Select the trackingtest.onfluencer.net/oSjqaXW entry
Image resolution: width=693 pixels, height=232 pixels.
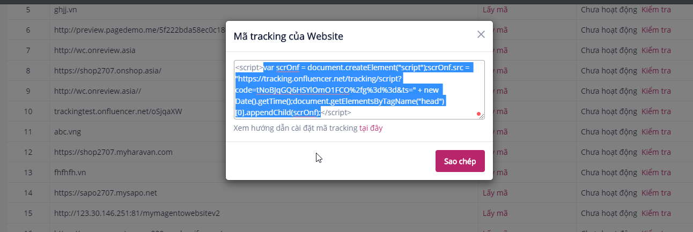click(118, 111)
